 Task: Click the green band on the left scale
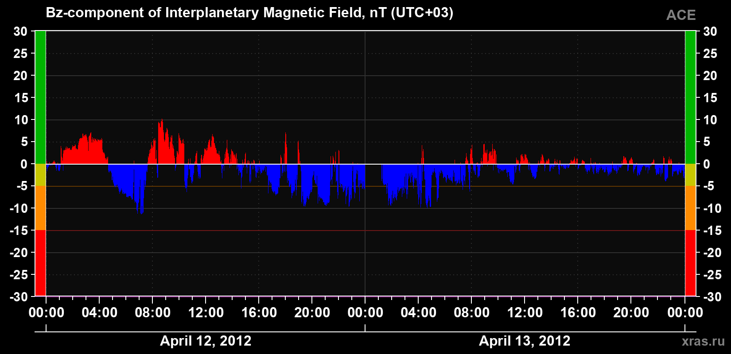click(x=40, y=97)
